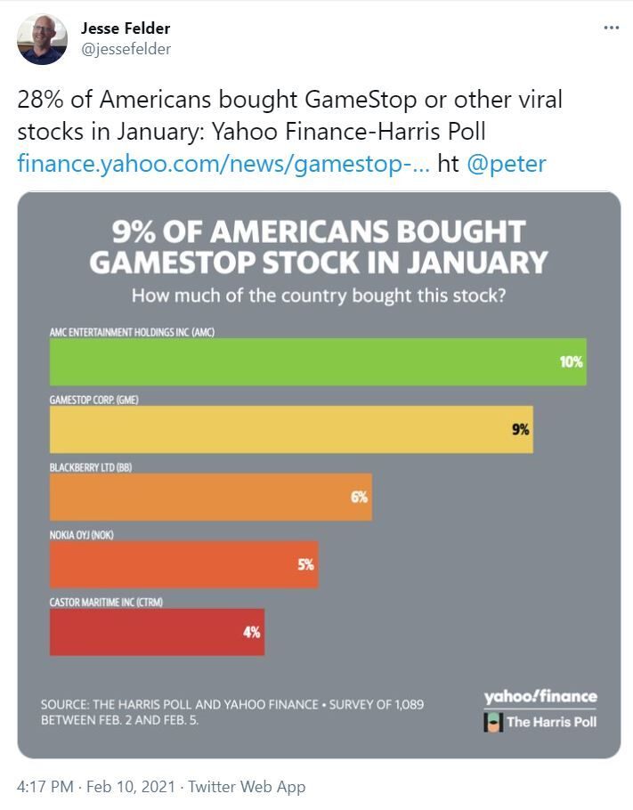Open the 4:17 PM · Feb 10, 2021 timestamp
This screenshot has height=810, width=633.
point(96,786)
